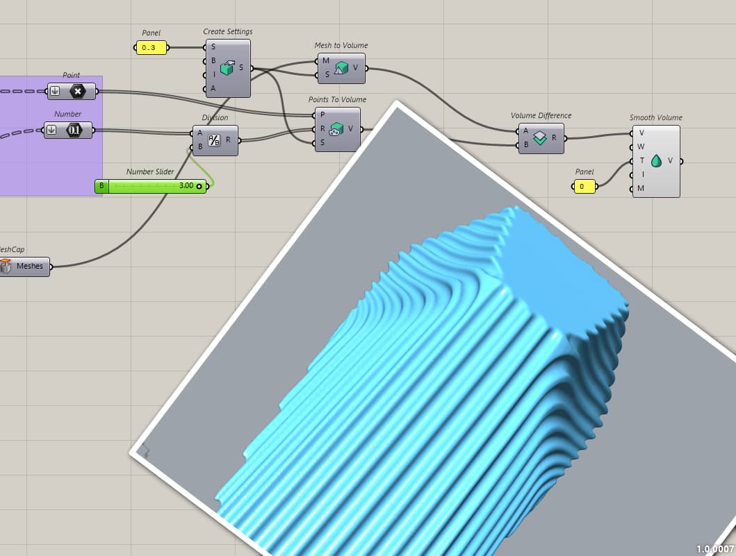Viewport: 736px width, 556px height.
Task: Click output V of Smooth Volume
Action: (670, 161)
